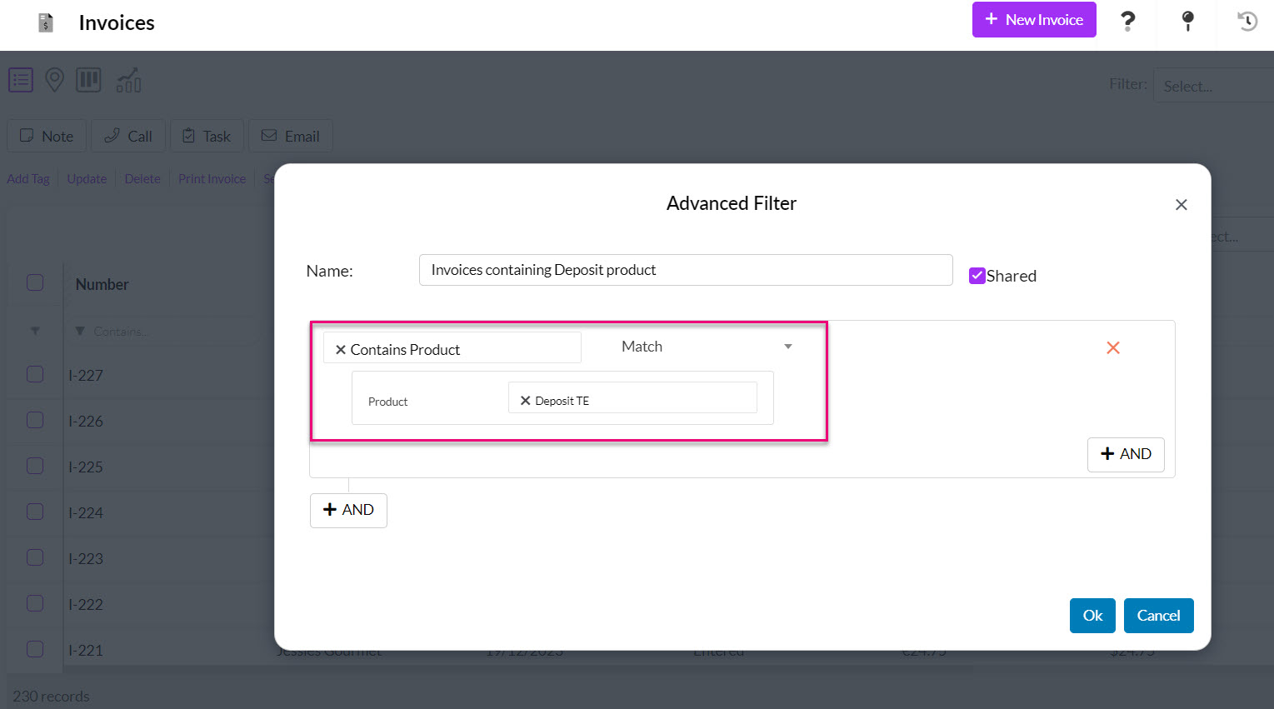Screen dimensions: 1274x709
Task: Click the Update link
Action: coord(87,178)
